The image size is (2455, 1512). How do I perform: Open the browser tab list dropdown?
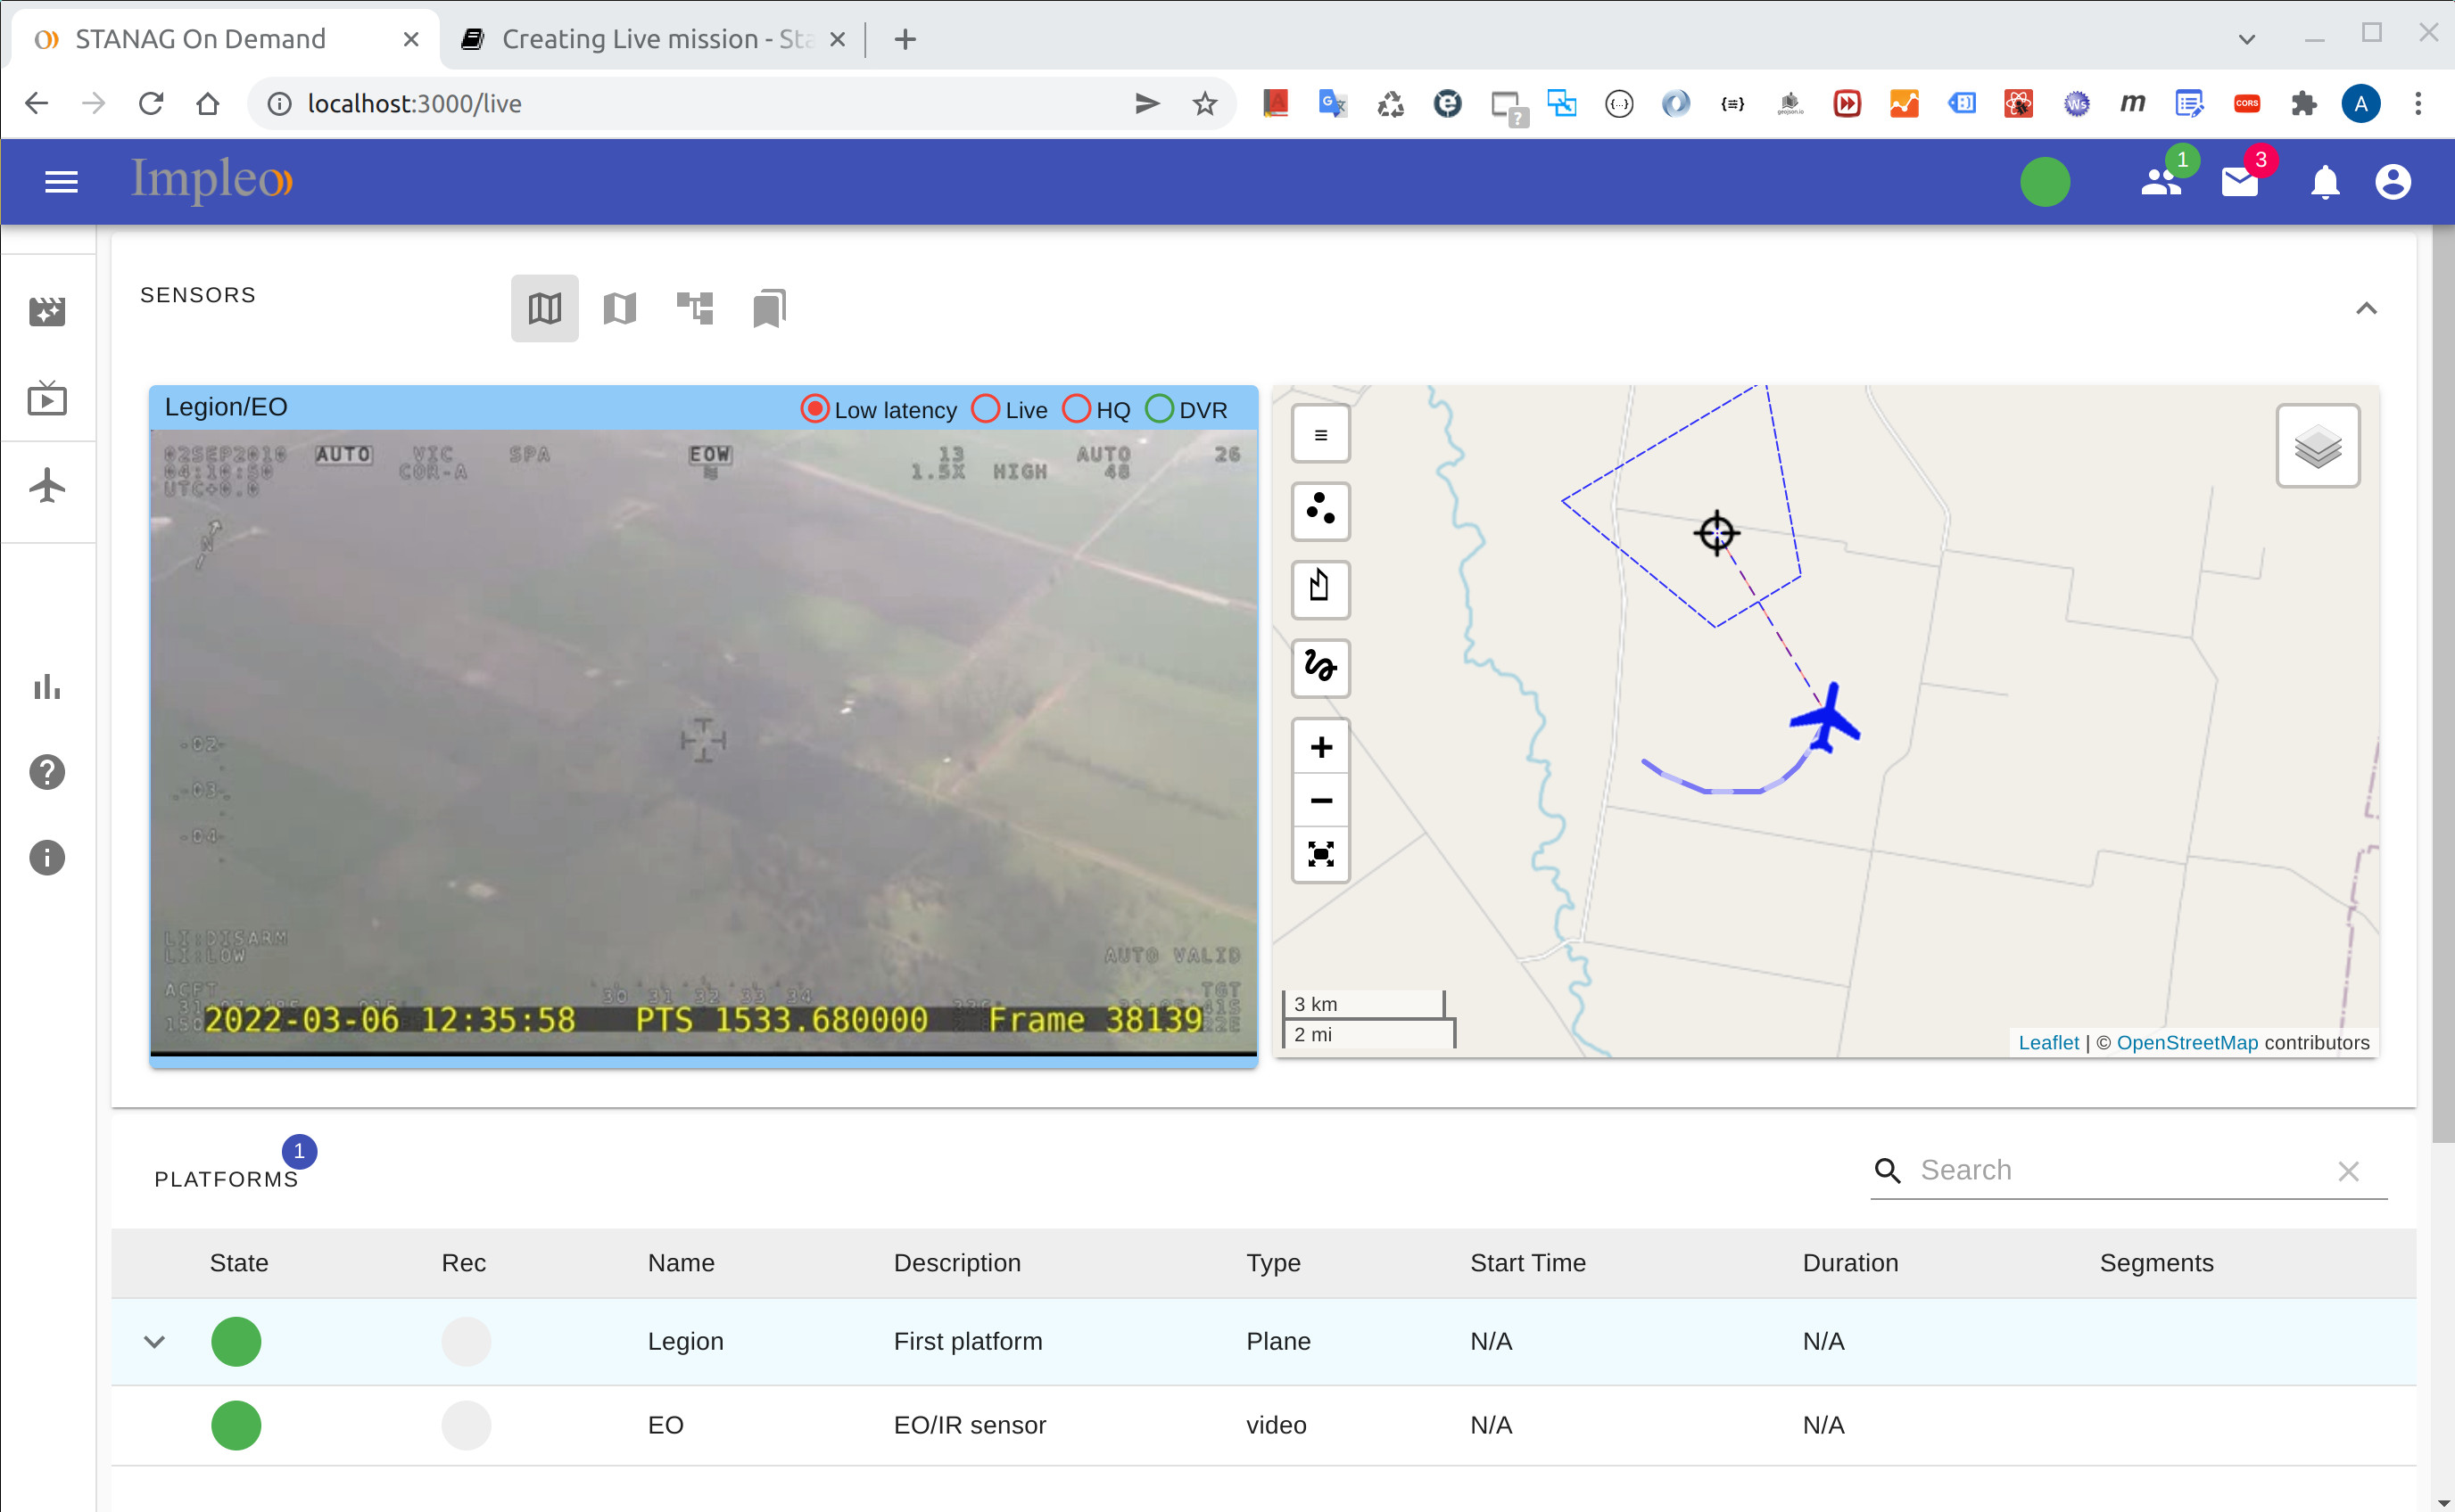point(2246,39)
